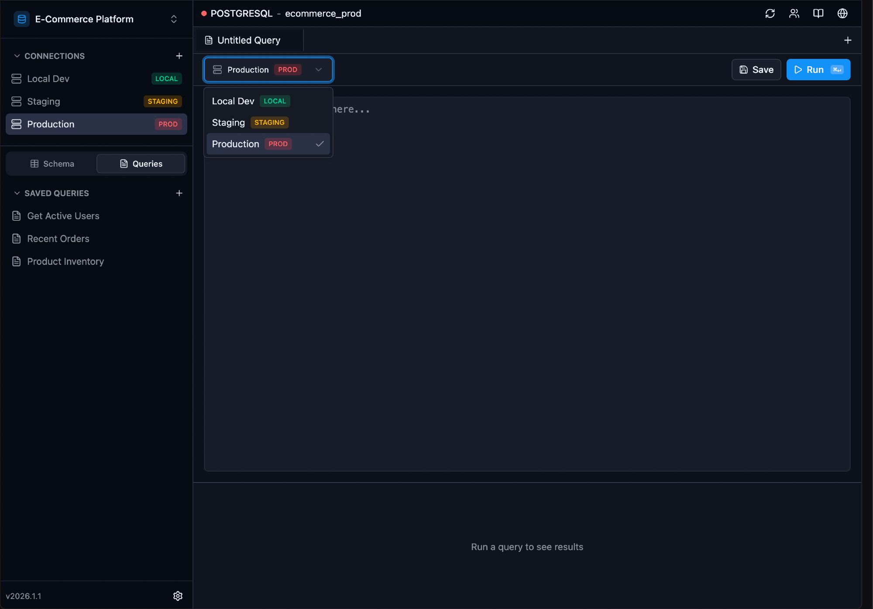The width and height of the screenshot is (873, 609).
Task: Click the Save button
Action: [x=756, y=70]
